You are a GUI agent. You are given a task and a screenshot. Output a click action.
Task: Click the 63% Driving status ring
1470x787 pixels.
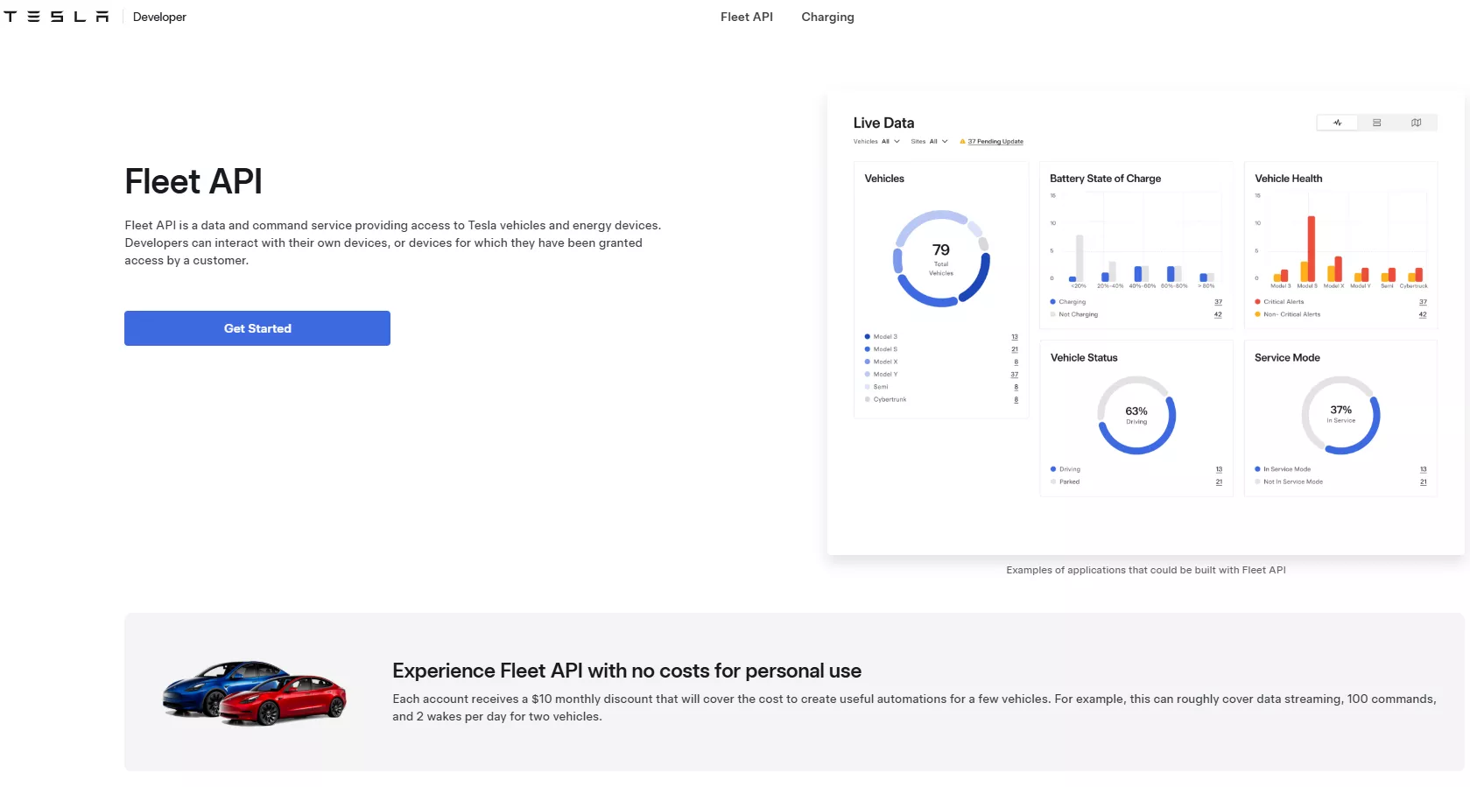1136,416
